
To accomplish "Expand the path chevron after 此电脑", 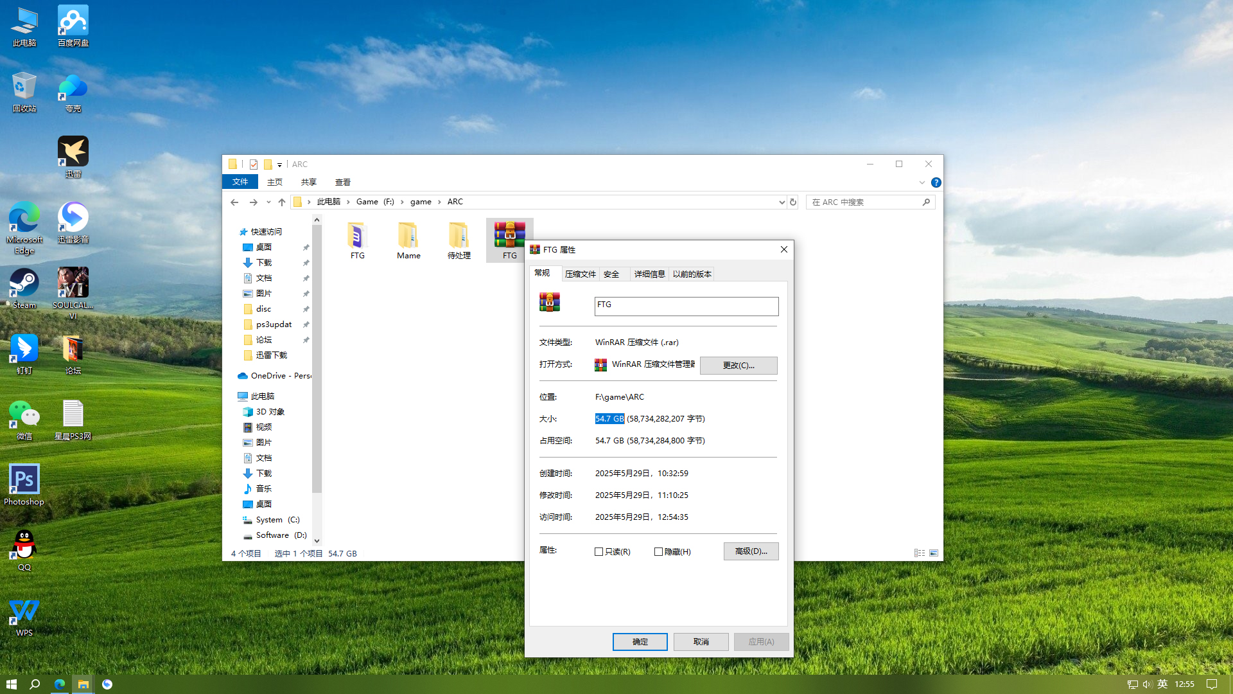I will click(x=348, y=202).
